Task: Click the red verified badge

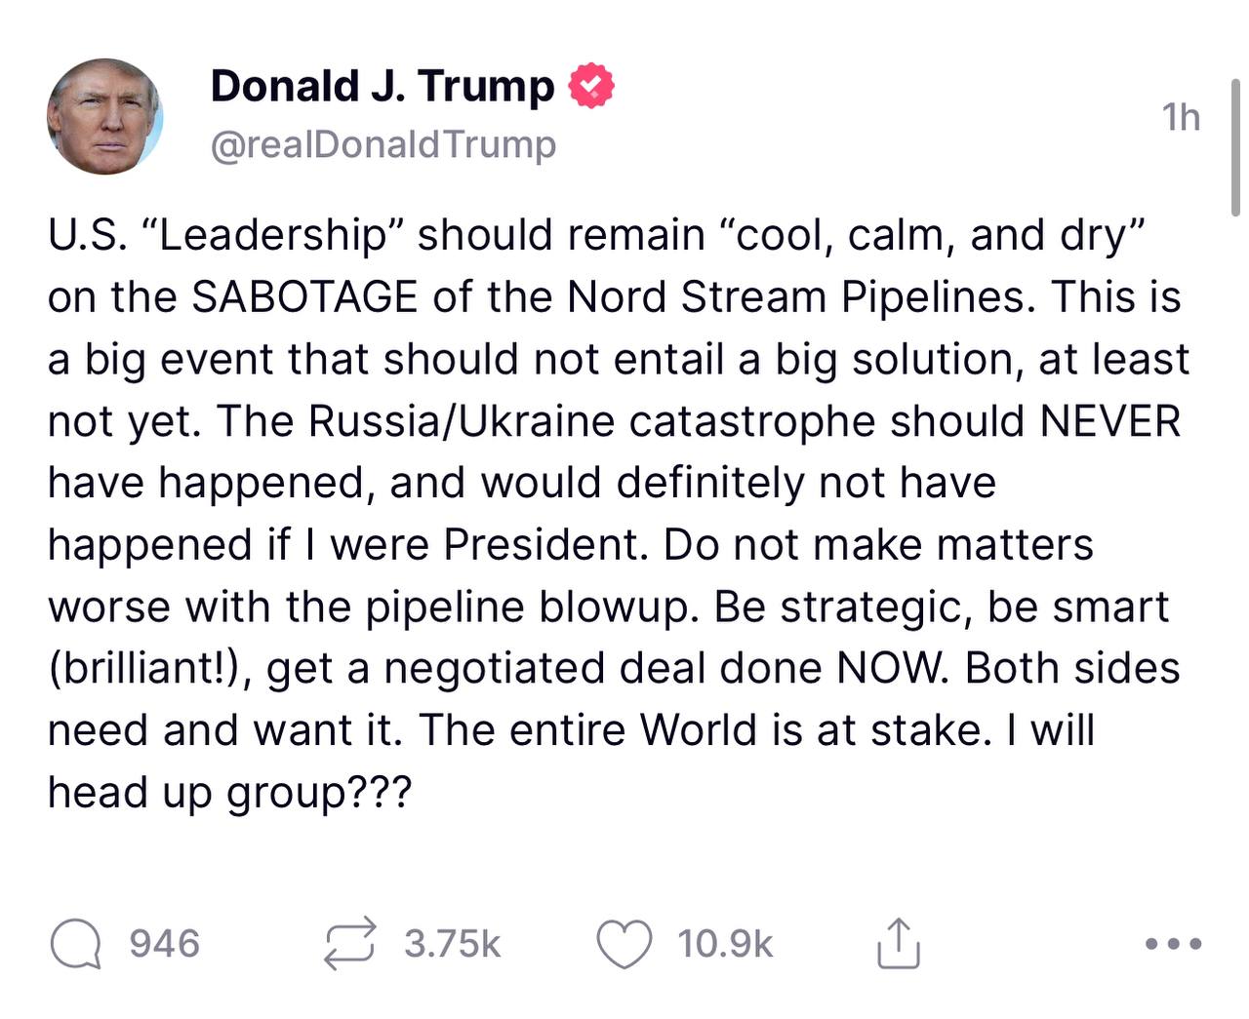Action: tap(591, 86)
